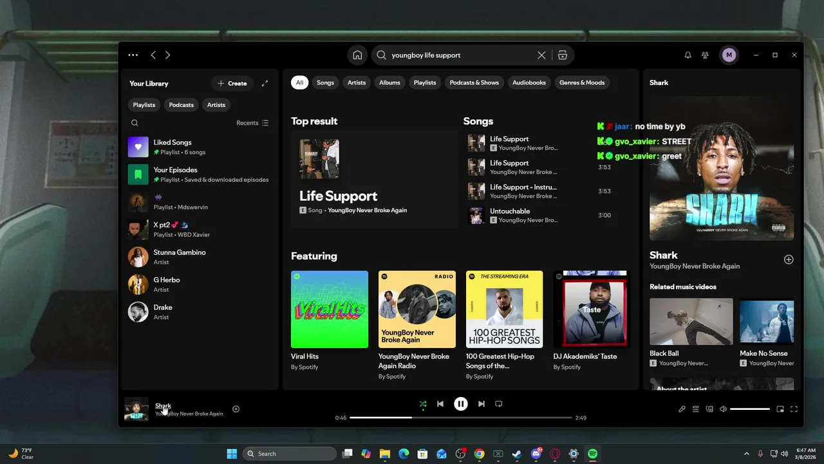Open DJ Akademiks' Taste playlist card
Image resolution: width=824 pixels, height=464 pixels.
click(x=592, y=321)
